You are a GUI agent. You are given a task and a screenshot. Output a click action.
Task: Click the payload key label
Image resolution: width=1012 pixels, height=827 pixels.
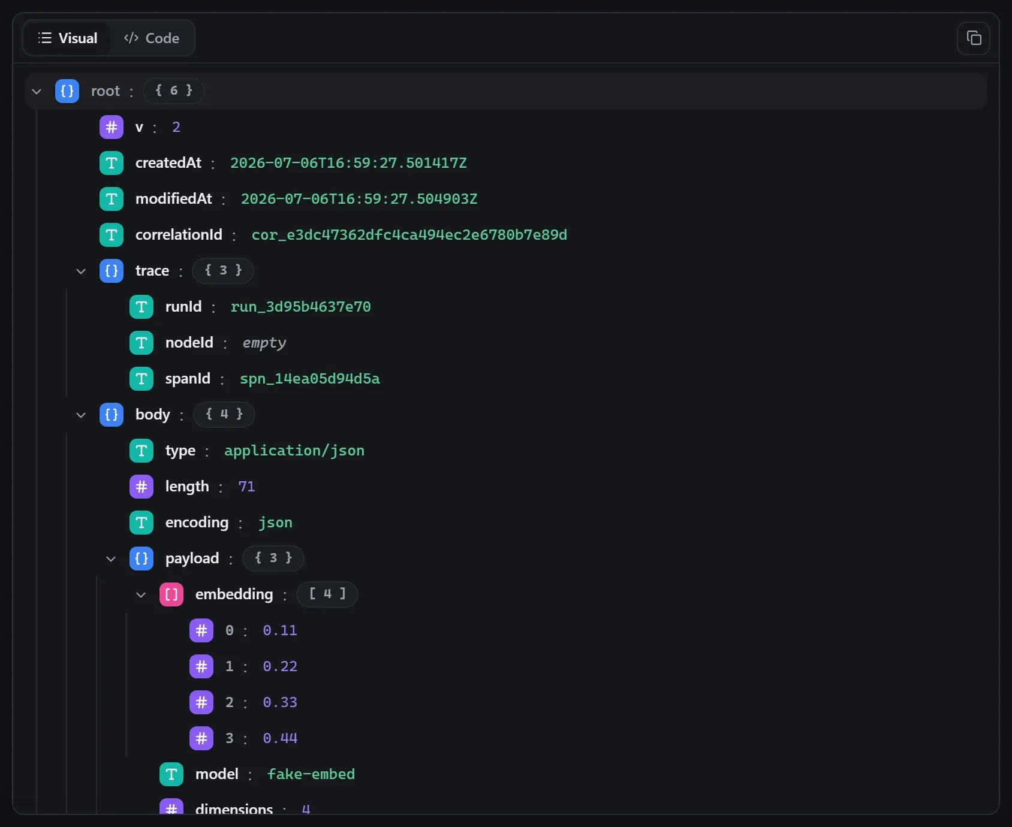(192, 559)
